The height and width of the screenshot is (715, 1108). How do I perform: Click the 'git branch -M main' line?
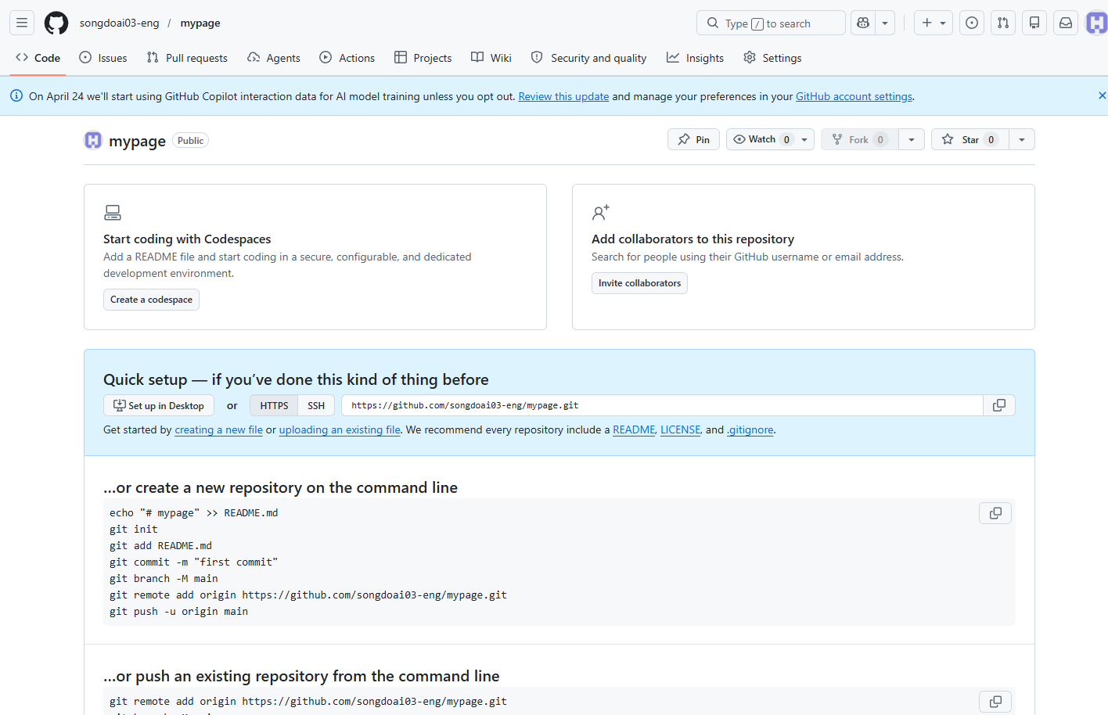[x=164, y=578]
